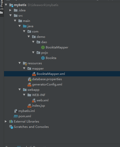Select the BooktaMapper interface label

tap(57, 47)
